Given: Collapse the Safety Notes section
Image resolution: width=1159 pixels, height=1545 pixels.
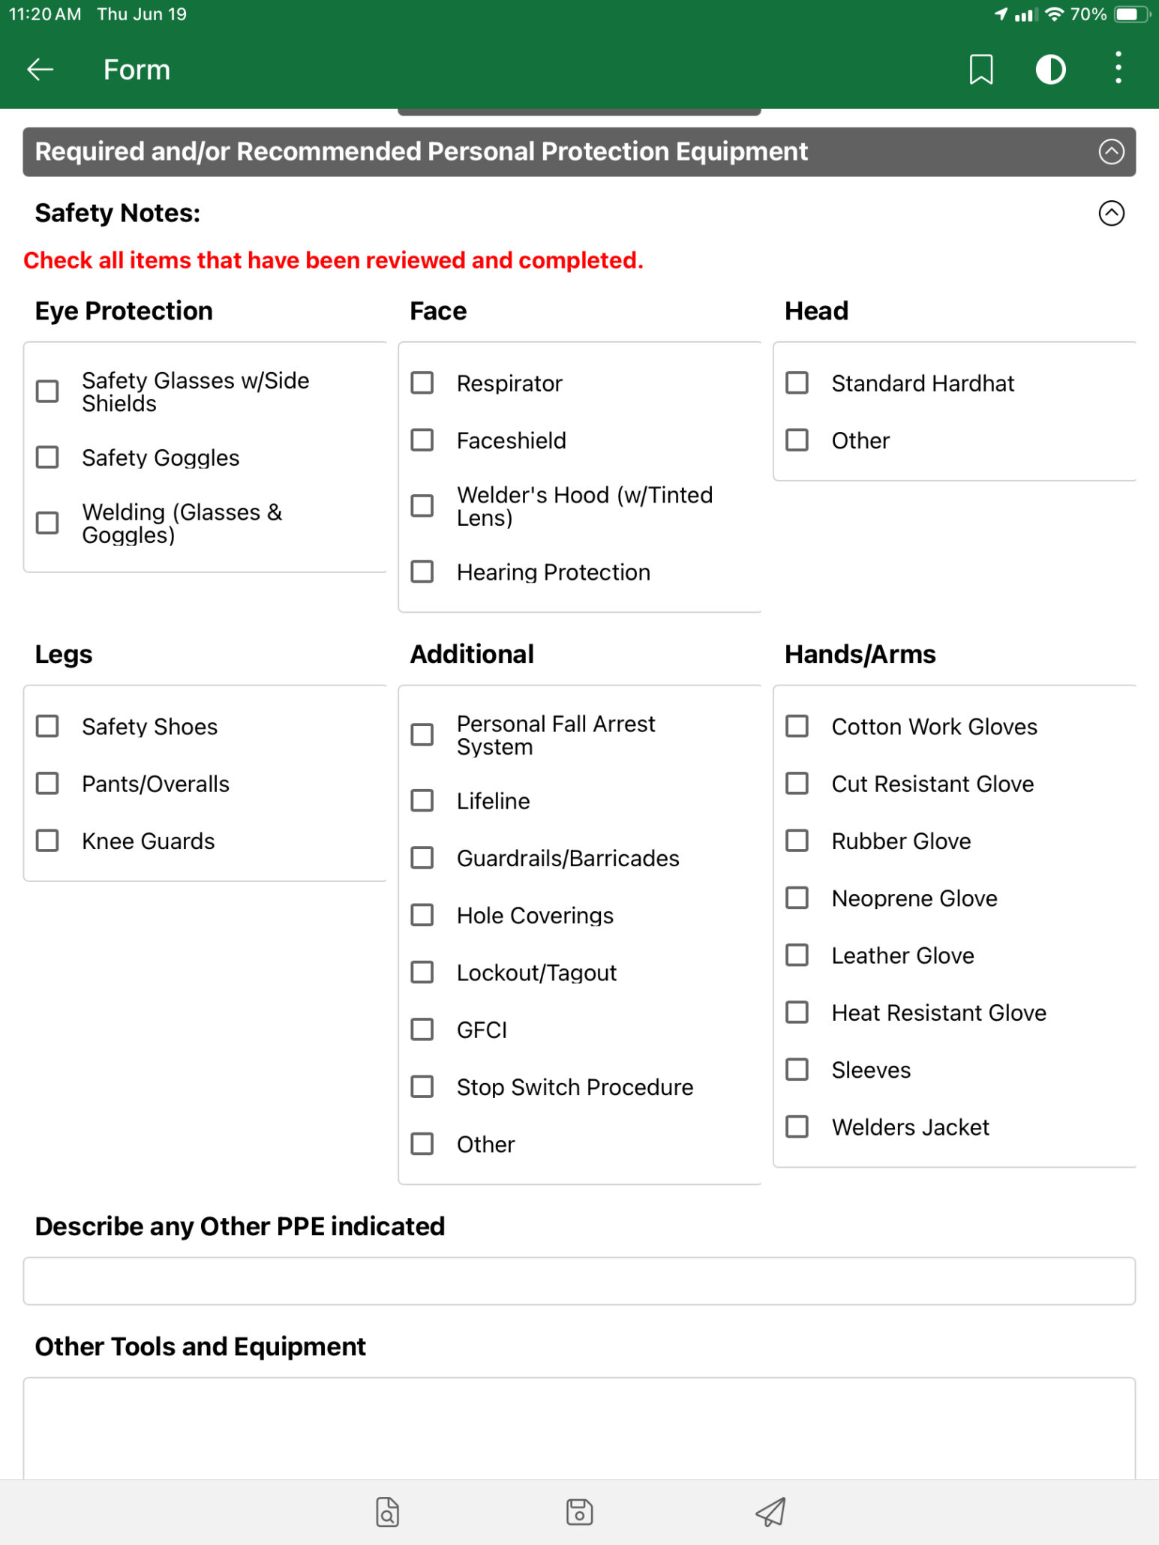Looking at the screenshot, I should tap(1111, 213).
